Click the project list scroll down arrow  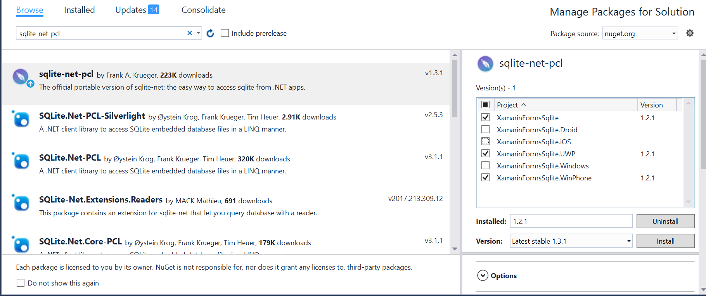[x=688, y=202]
